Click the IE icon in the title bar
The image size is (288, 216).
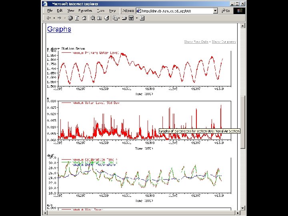(45, 4)
